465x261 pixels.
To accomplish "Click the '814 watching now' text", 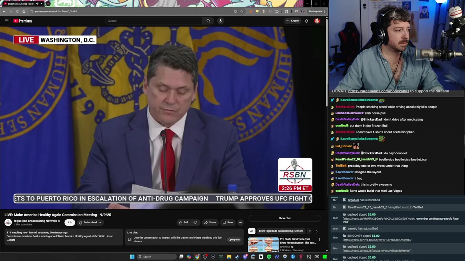I will pos(17,232).
